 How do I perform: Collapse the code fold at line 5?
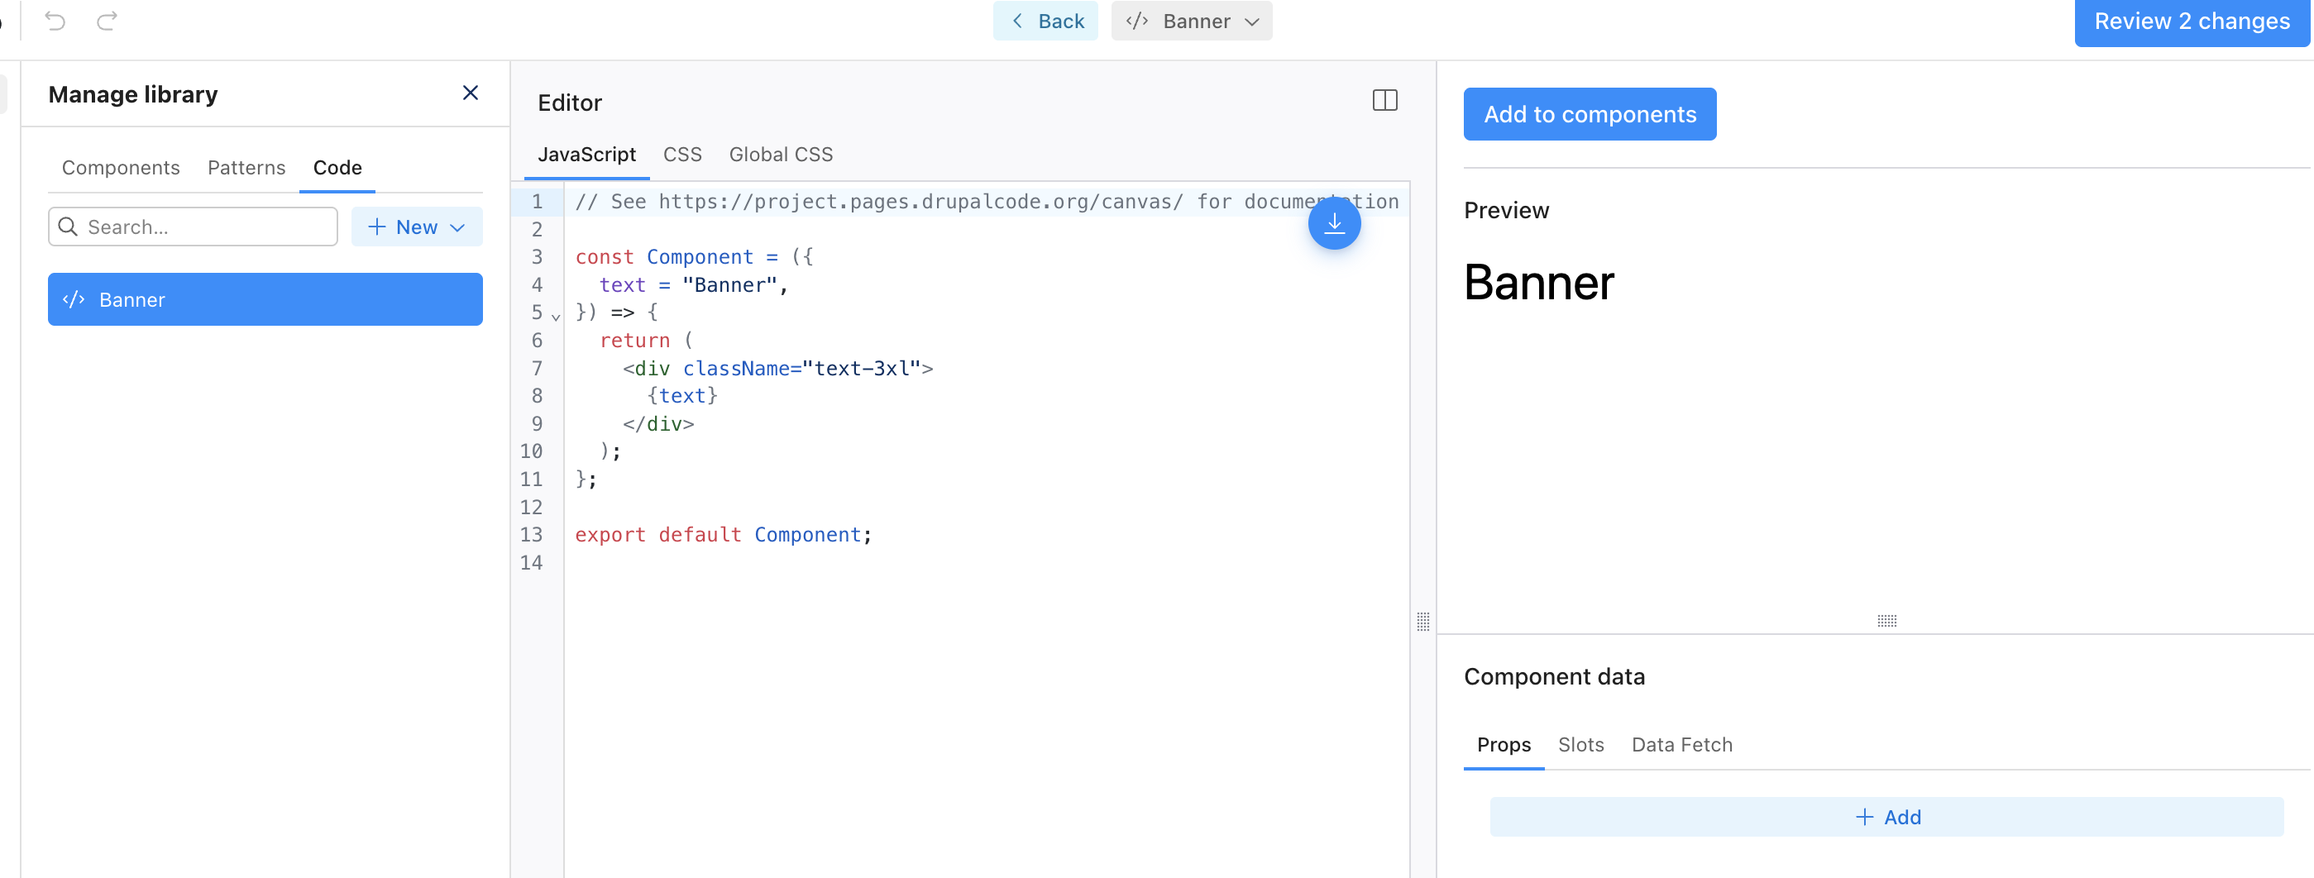(555, 315)
